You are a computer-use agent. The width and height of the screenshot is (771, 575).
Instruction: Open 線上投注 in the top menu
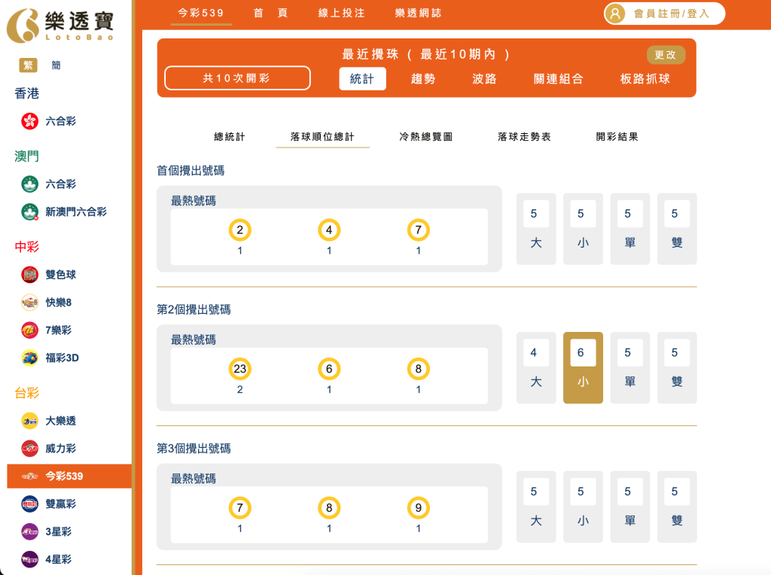[340, 13]
